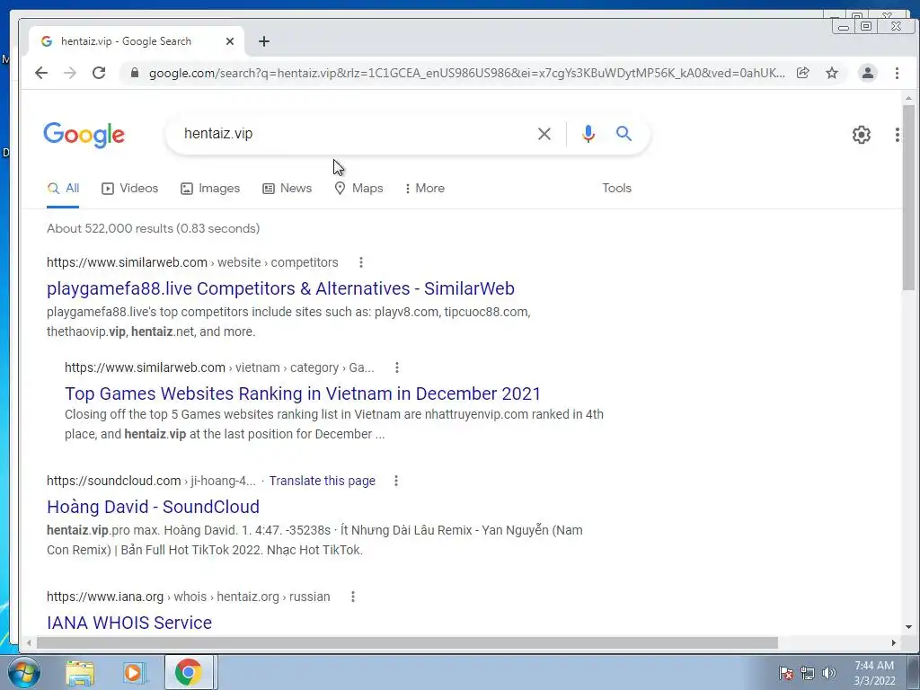Switch to the Images tab
The width and height of the screenshot is (920, 690).
(210, 189)
